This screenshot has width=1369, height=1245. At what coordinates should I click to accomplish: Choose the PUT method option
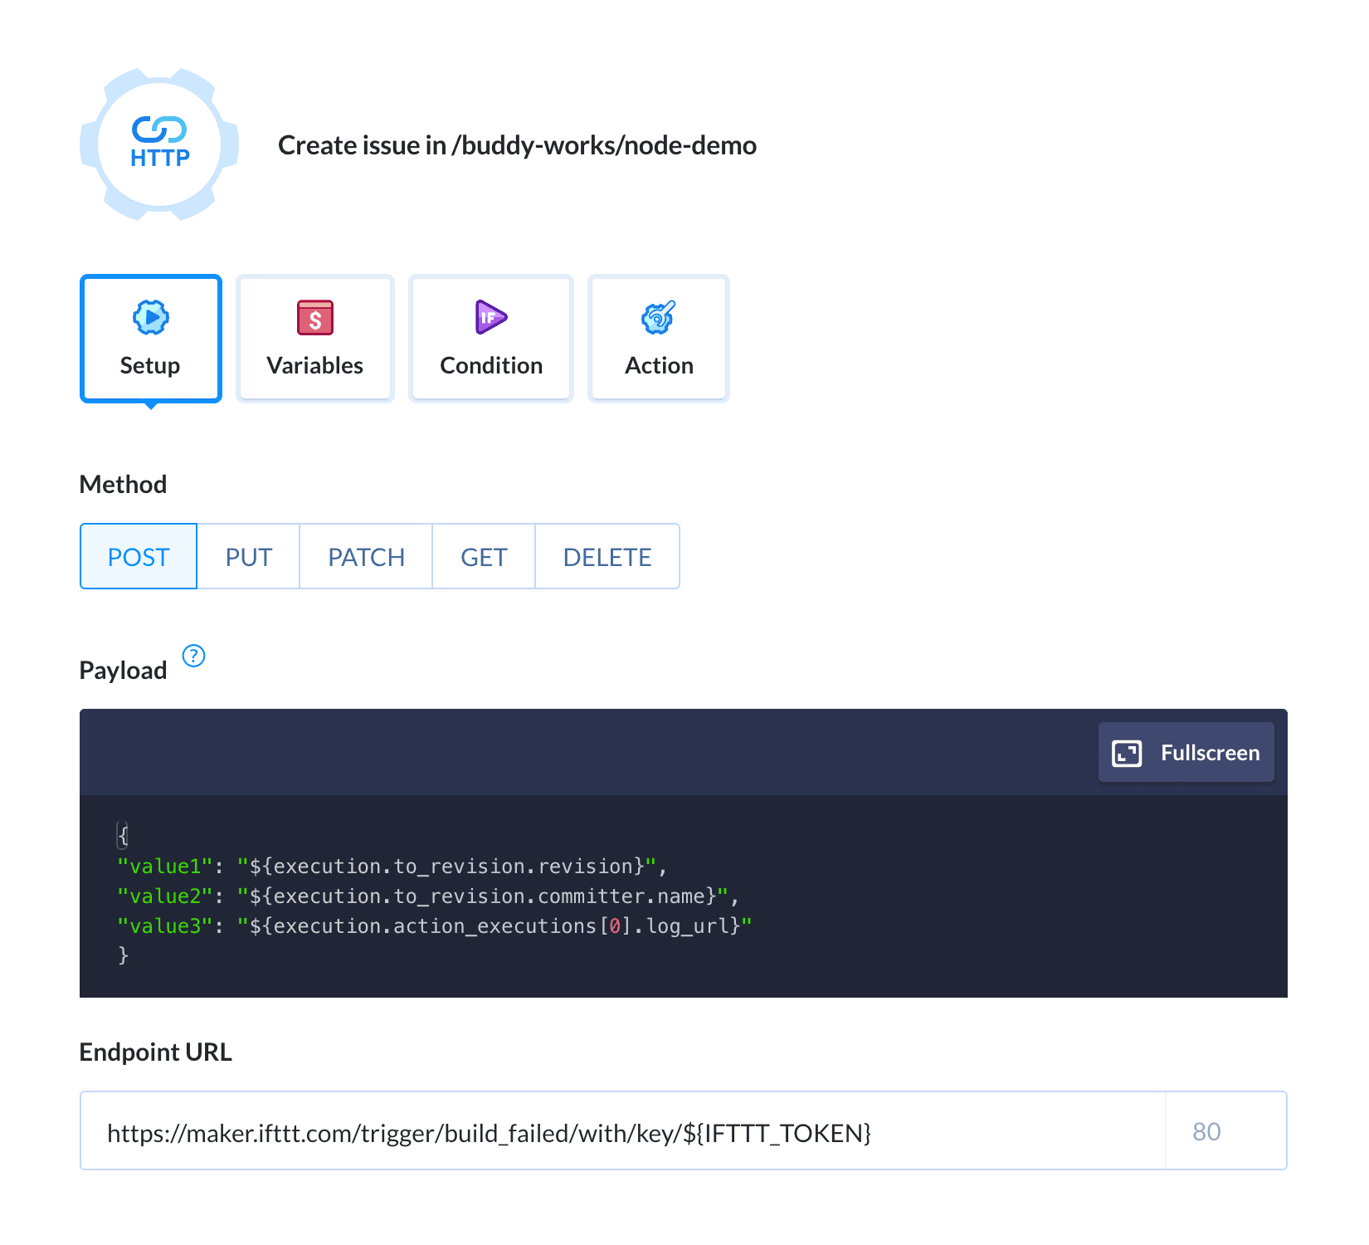pyautogui.click(x=248, y=557)
